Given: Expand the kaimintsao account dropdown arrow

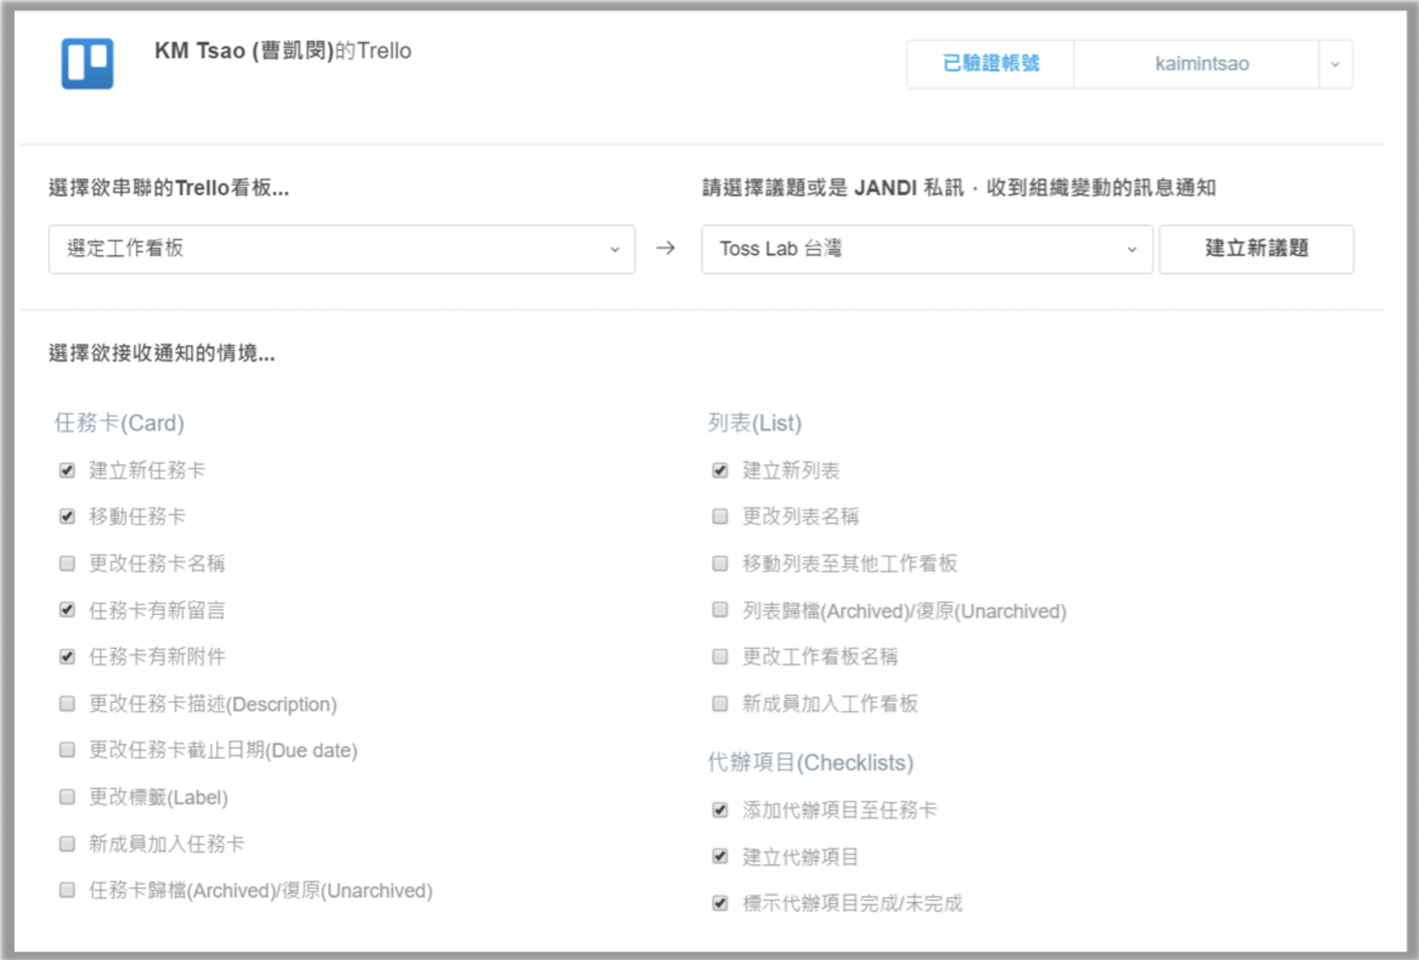Looking at the screenshot, I should (1335, 65).
